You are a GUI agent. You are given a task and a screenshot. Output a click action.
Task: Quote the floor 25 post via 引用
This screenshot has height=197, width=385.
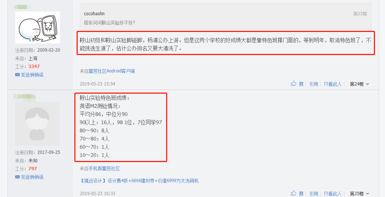pos(314,194)
